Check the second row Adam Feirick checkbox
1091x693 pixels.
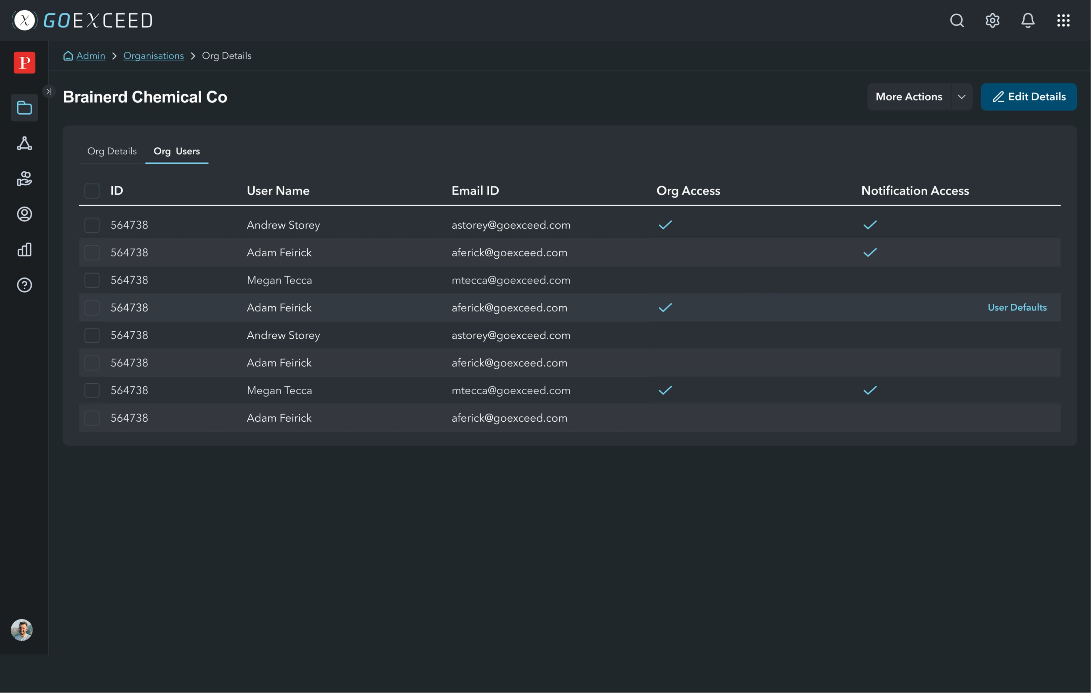(x=92, y=253)
